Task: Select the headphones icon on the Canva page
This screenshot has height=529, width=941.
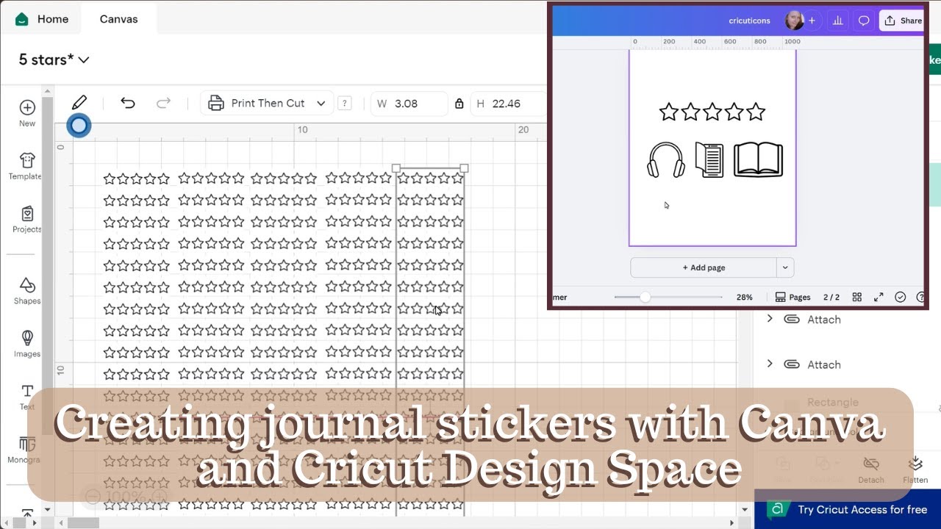Action: click(x=666, y=159)
